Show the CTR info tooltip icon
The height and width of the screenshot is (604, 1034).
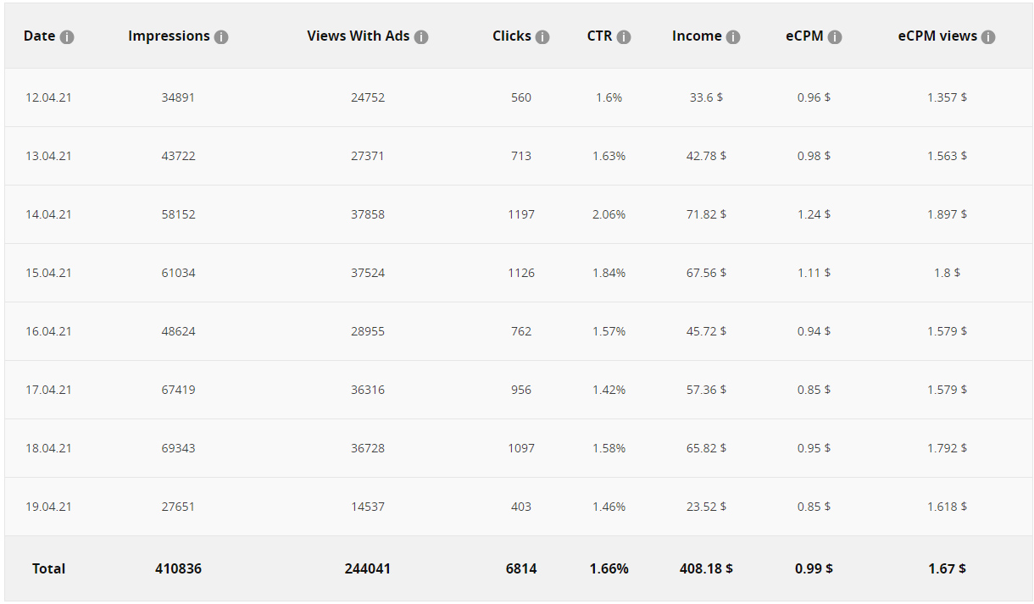[x=624, y=37]
